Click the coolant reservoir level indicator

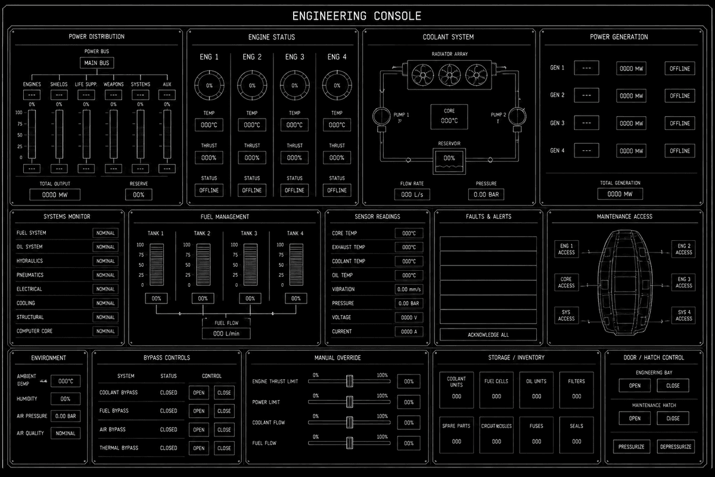coord(449,161)
